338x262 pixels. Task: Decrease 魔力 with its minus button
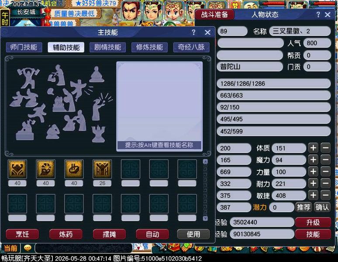(x=325, y=160)
